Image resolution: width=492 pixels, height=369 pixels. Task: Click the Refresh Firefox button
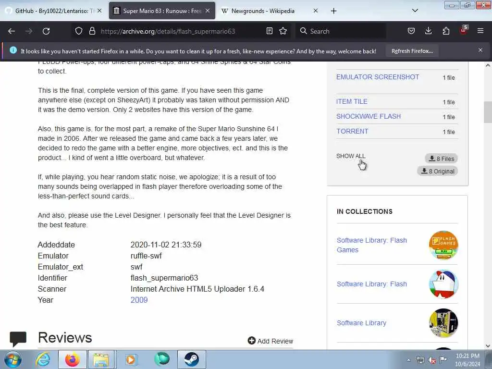[412, 51]
